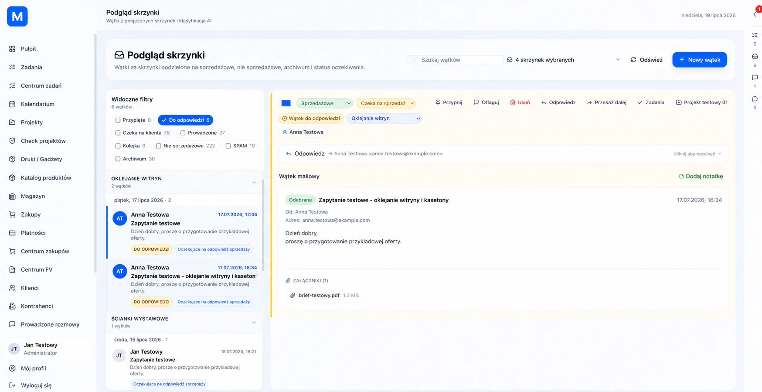Click the Płatności card icon
This screenshot has width=762, height=392.
[12, 233]
